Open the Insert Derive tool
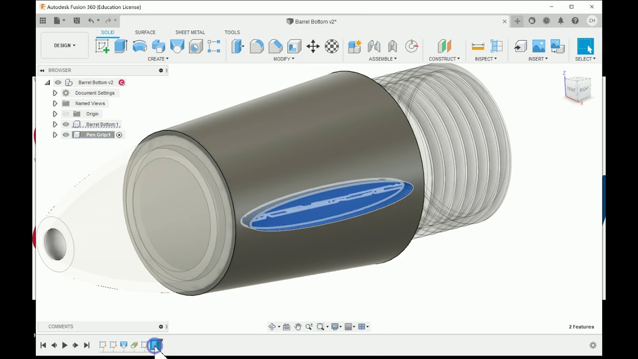The width and height of the screenshot is (638, 359). pyautogui.click(x=520, y=46)
